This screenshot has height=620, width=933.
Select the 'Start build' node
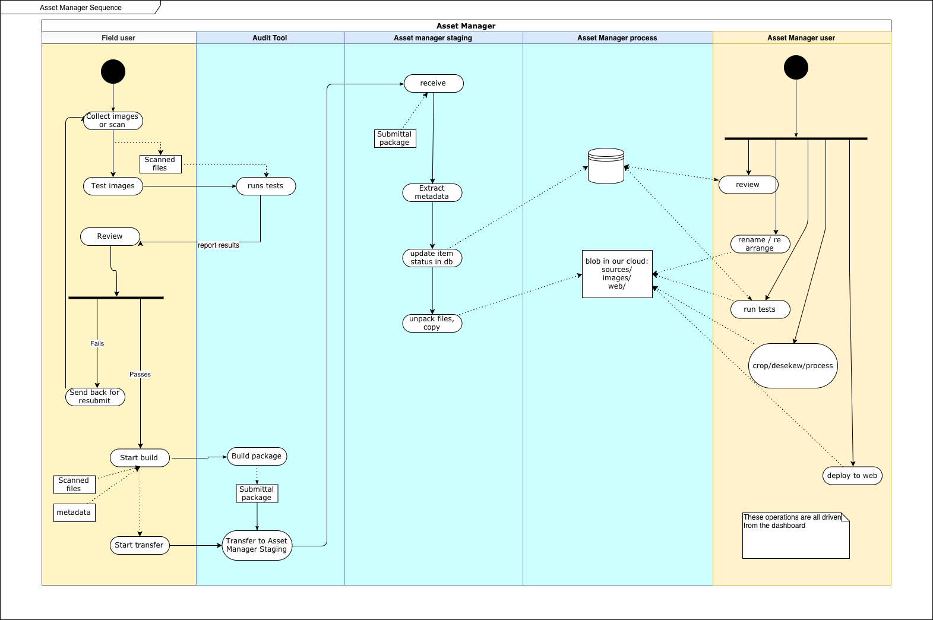tap(140, 458)
